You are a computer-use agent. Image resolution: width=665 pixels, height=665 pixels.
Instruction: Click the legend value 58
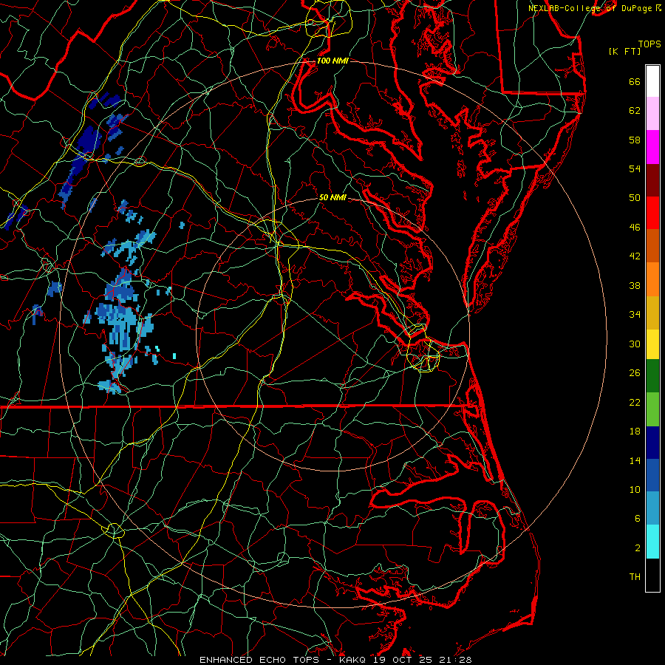pos(635,140)
